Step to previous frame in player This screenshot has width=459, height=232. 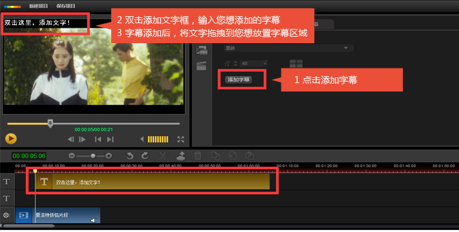70,139
